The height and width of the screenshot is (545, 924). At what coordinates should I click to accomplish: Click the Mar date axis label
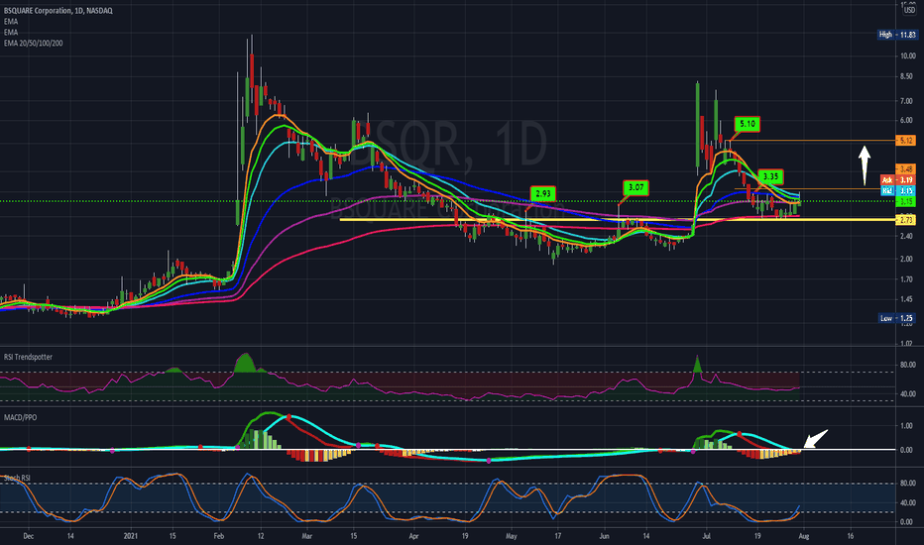tap(306, 536)
